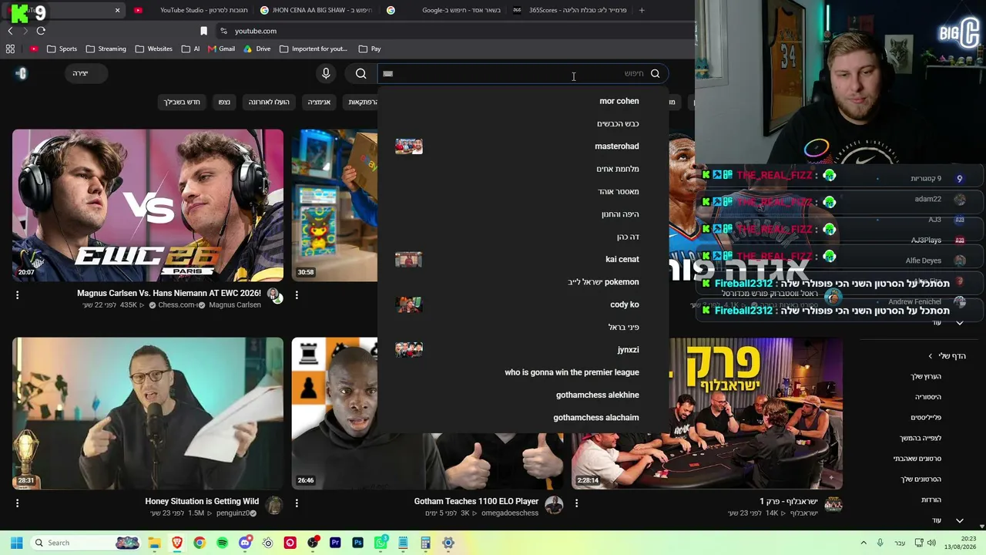Screen dimensions: 986x555
Task: Select the 'jynxzi' search suggestion
Action: (523, 350)
